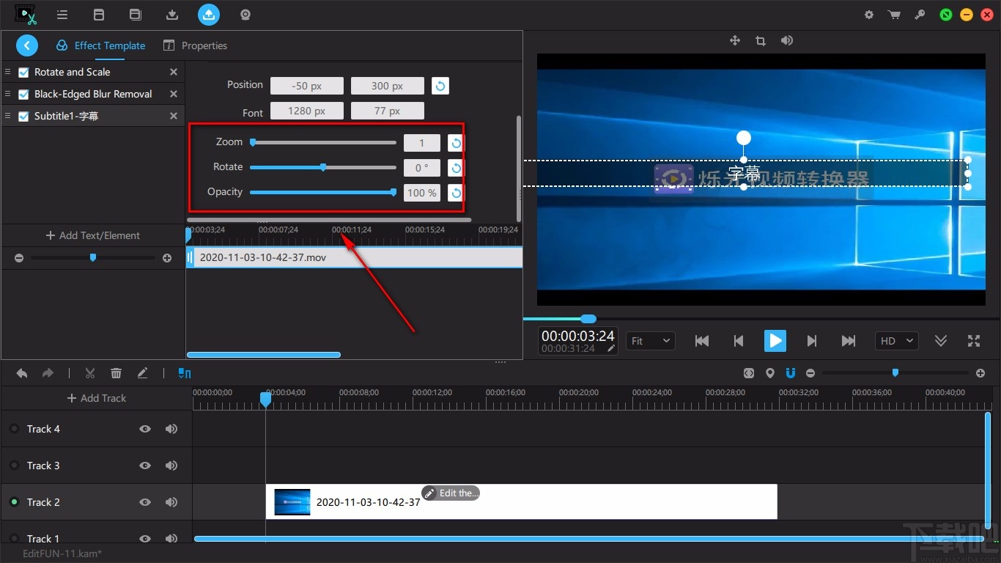Viewport: 1001px width, 563px height.
Task: Uncheck the Rotate and Scale effect
Action: pos(23,73)
